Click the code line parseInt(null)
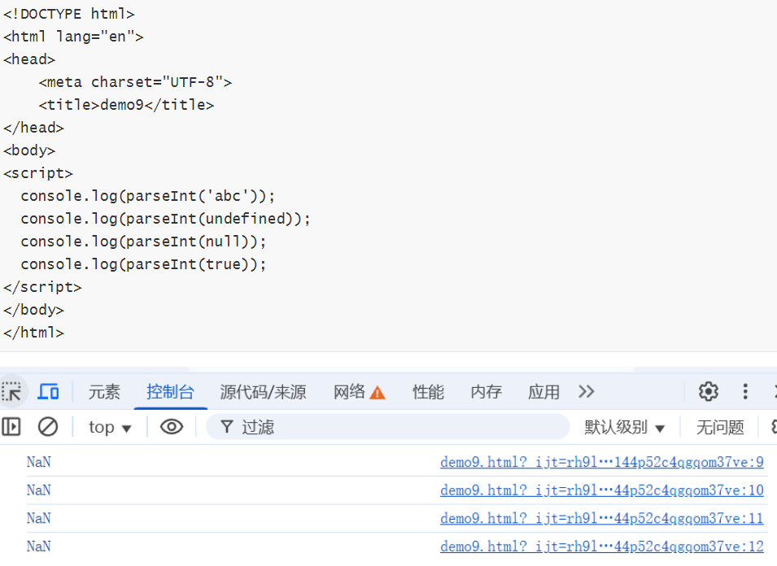Screen dimensions: 777x566 coord(143,242)
